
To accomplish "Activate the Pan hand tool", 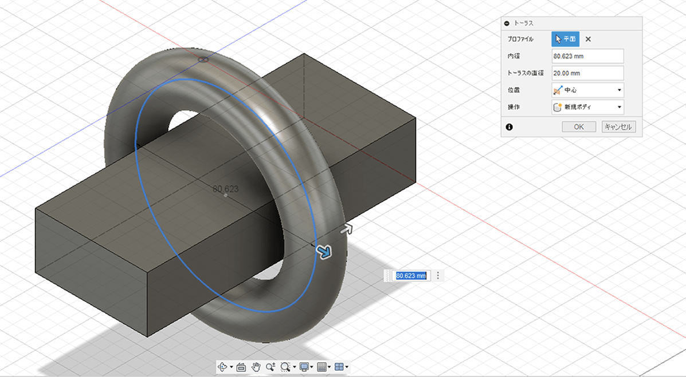I will pos(257,367).
